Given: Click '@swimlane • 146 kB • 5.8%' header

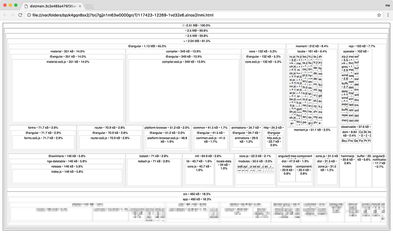Looking at the screenshot, I should point(67,156).
